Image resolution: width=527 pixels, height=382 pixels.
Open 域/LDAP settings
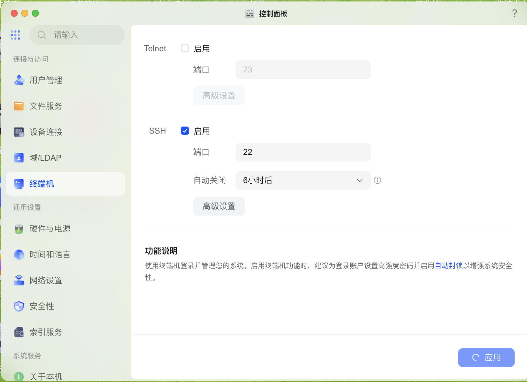click(65, 158)
